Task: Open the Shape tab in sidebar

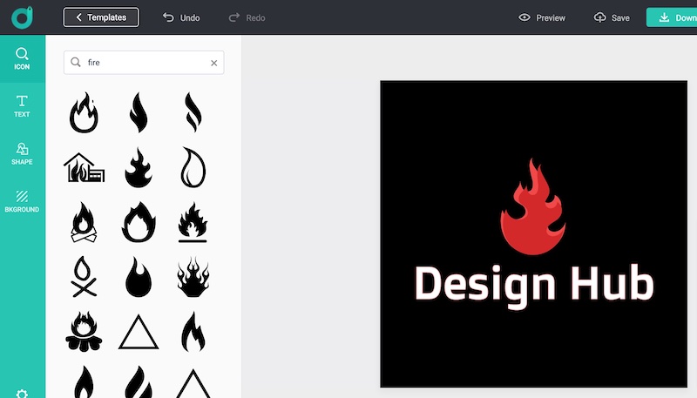Action: (x=22, y=153)
